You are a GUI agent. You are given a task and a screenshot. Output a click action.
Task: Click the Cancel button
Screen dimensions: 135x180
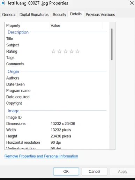point(95,171)
